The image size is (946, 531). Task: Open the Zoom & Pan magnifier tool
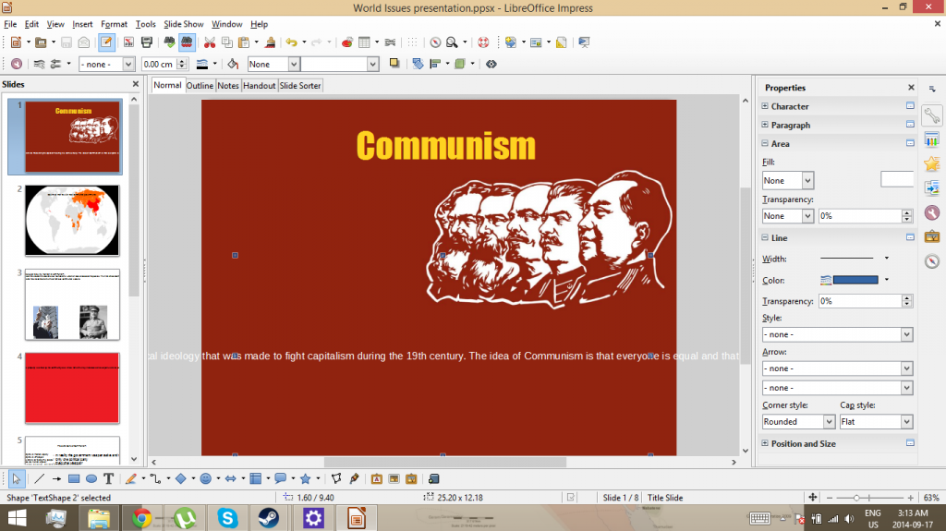click(452, 42)
